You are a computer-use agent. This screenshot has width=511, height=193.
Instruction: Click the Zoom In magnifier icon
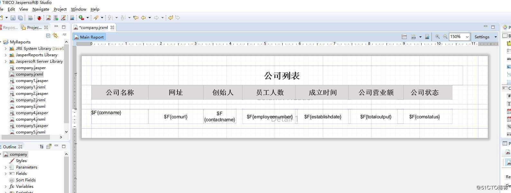(x=437, y=37)
